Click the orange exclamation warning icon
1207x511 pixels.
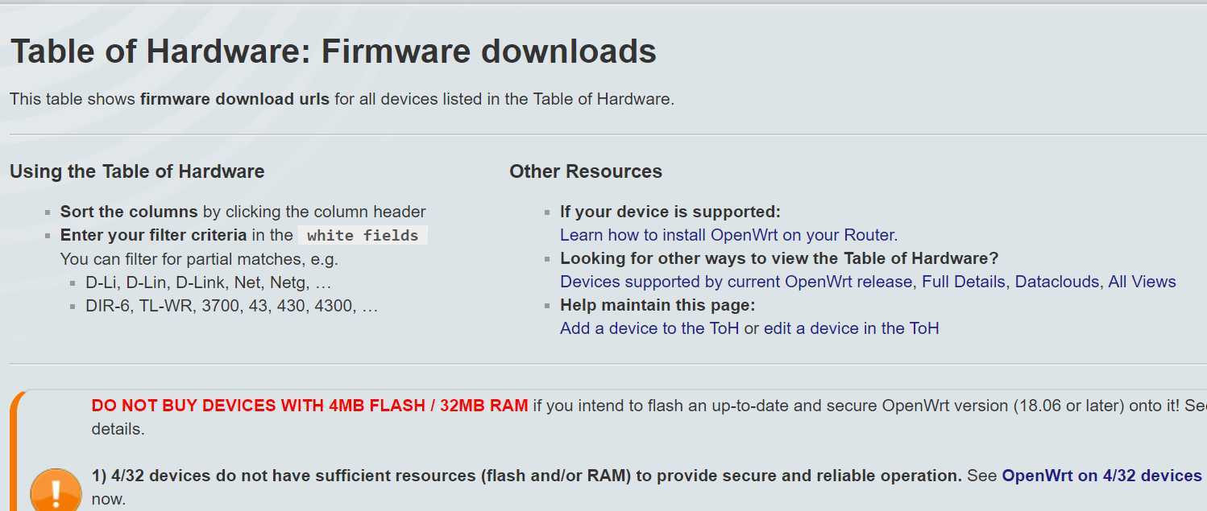[56, 492]
